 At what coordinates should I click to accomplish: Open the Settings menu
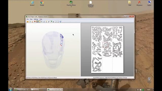(36, 19)
